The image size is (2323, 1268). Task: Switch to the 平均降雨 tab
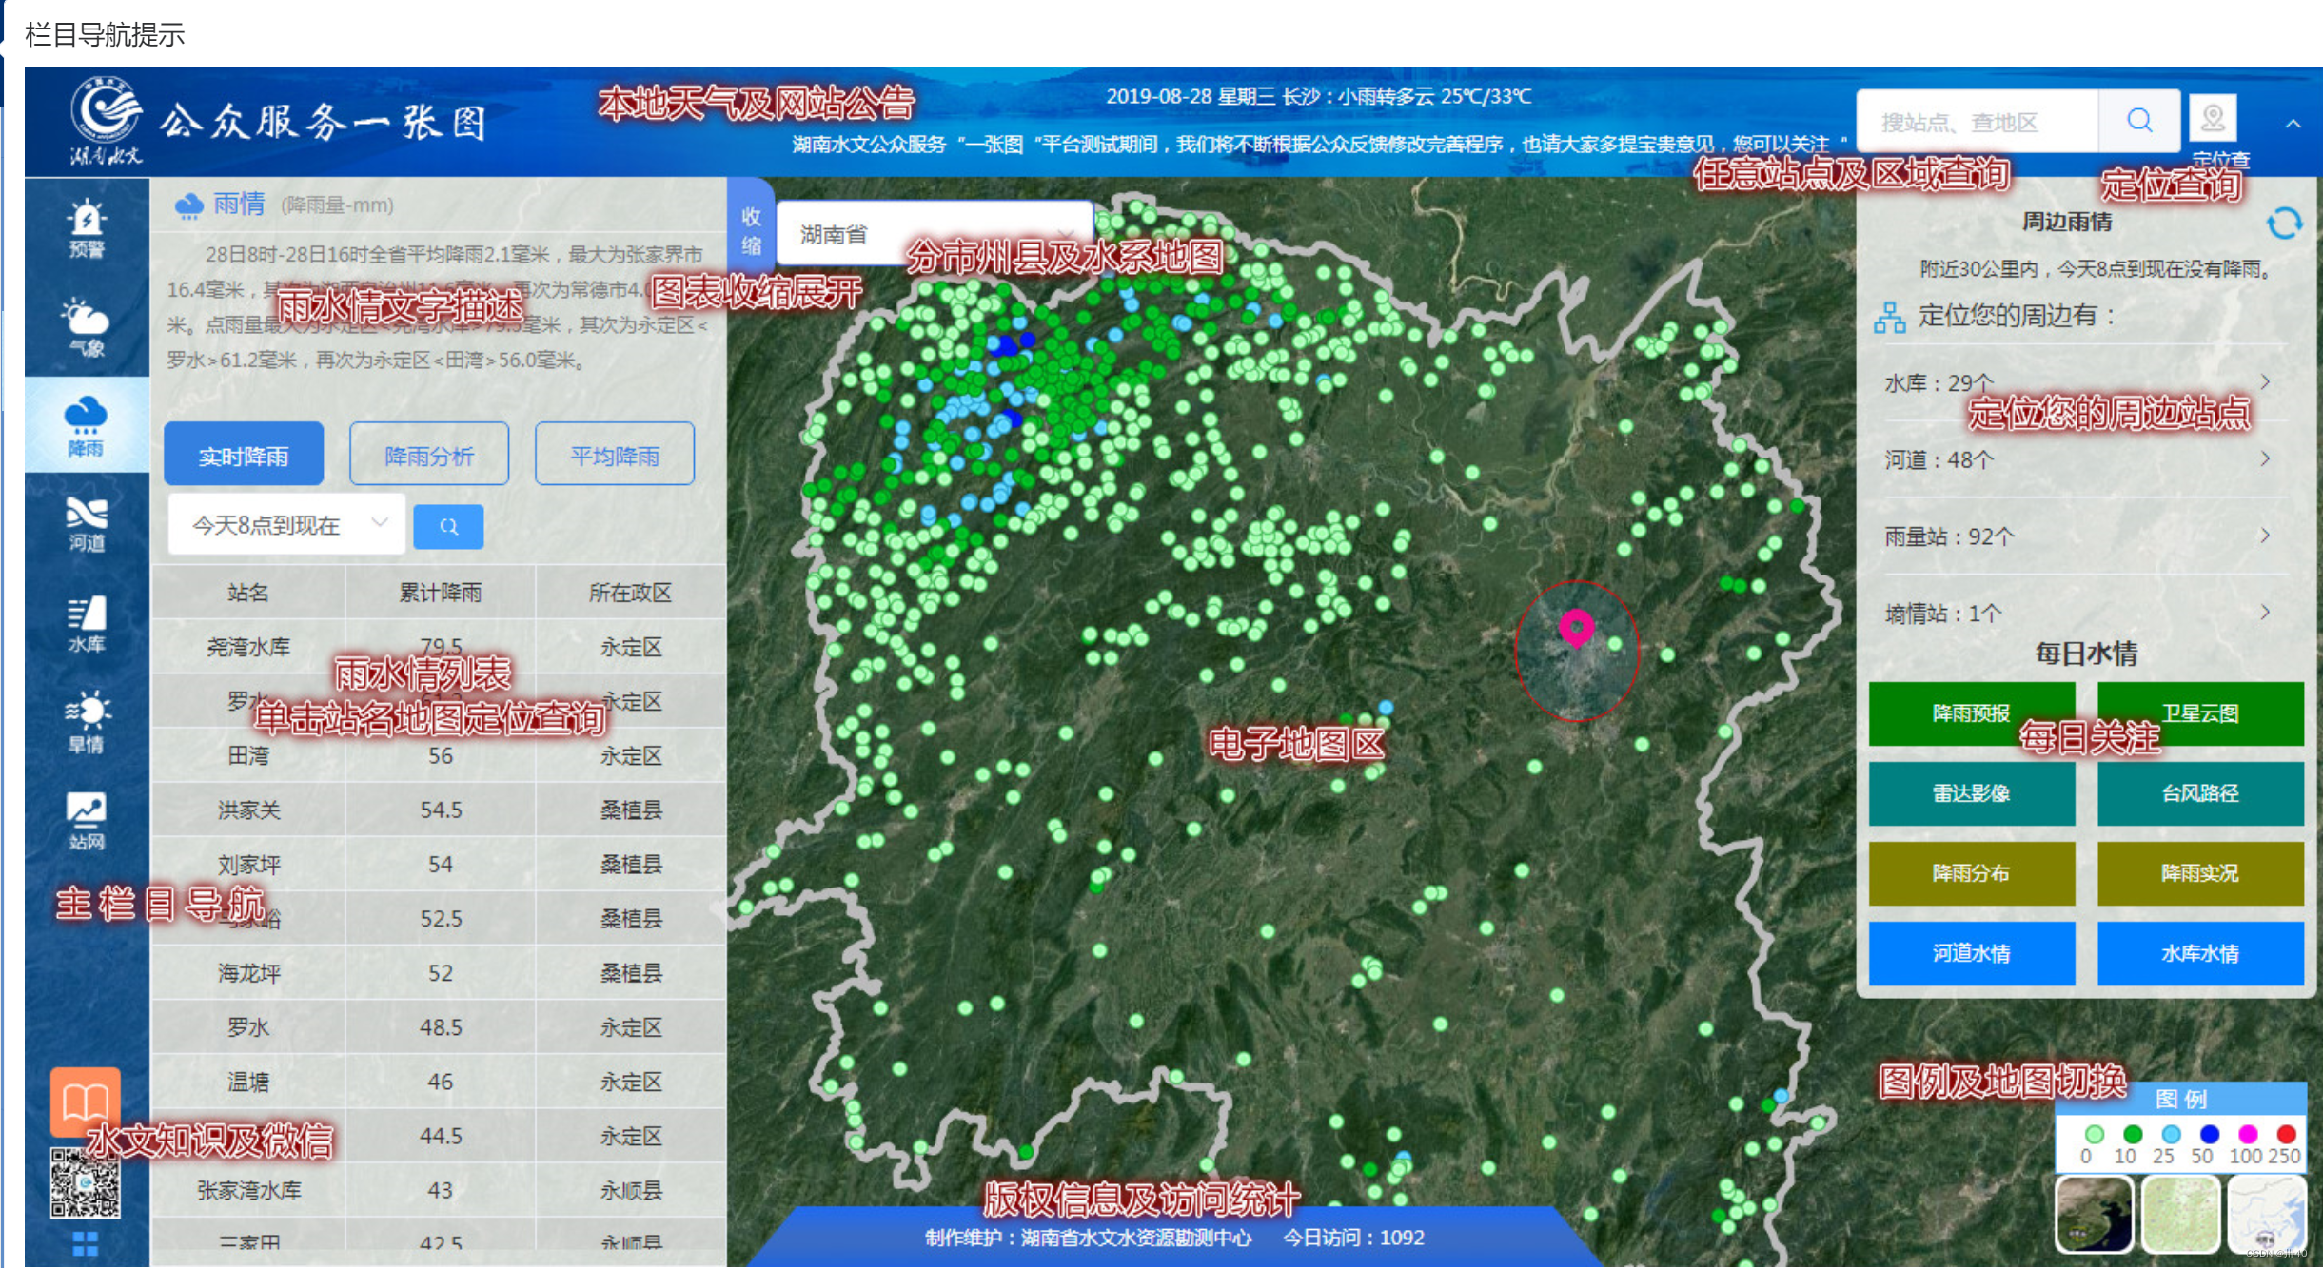(x=615, y=456)
